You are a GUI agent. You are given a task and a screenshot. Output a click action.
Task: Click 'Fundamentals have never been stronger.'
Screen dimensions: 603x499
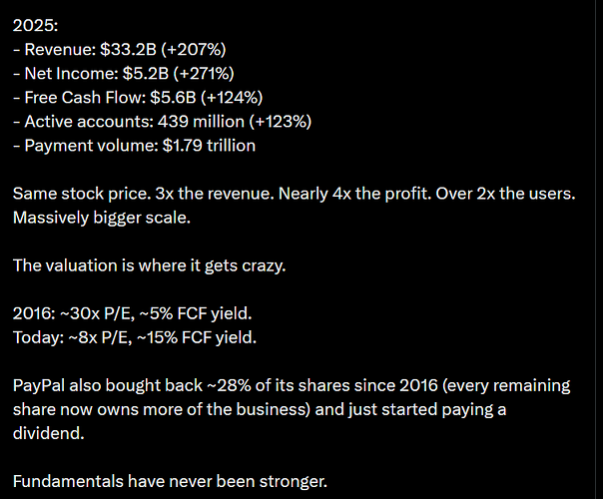click(170, 481)
